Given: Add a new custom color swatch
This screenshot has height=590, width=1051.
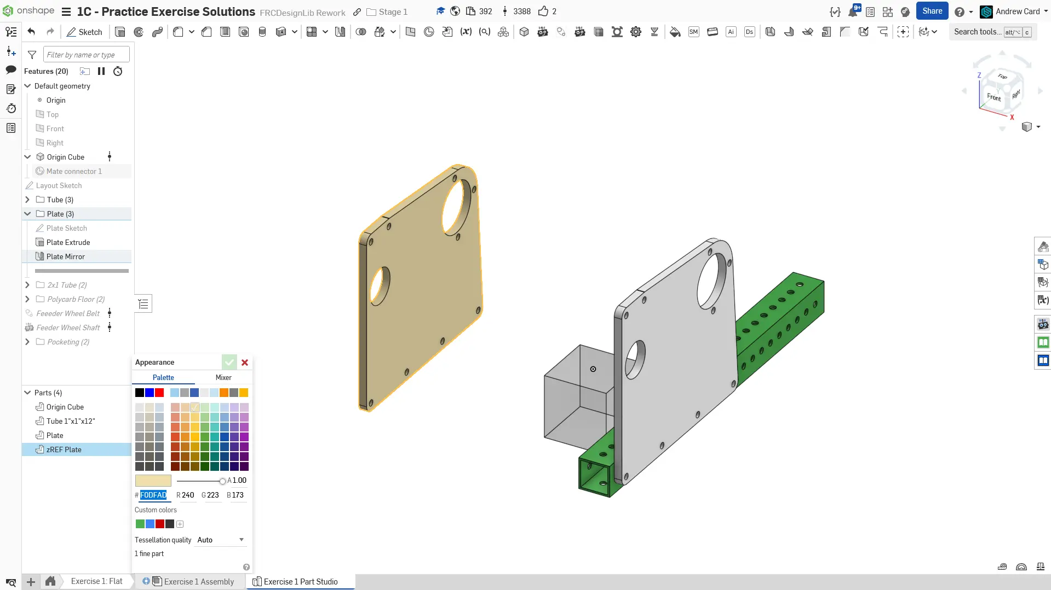Looking at the screenshot, I should tap(180, 524).
